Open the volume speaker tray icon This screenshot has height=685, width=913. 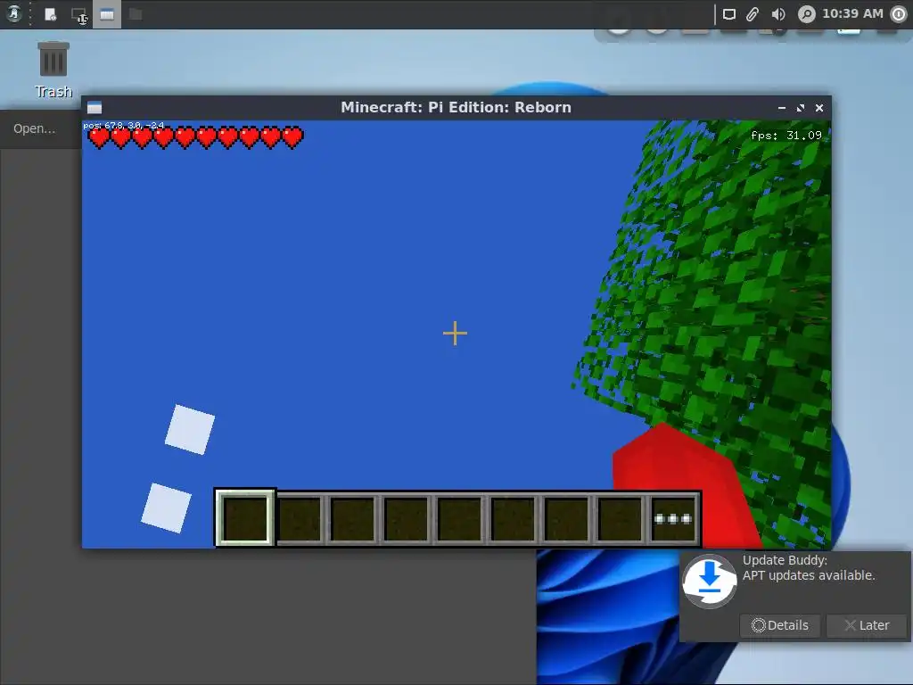(777, 14)
